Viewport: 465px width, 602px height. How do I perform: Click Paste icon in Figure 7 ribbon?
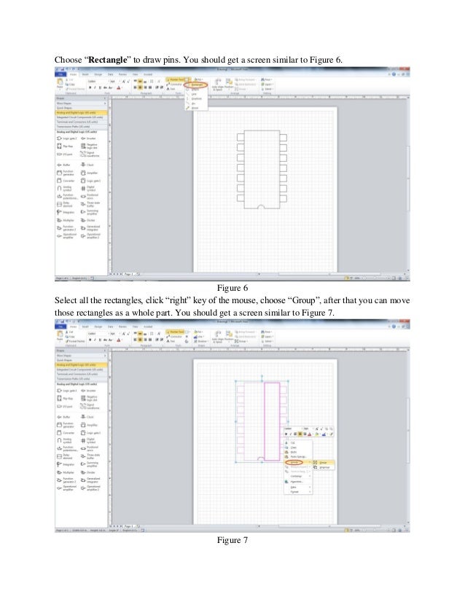tap(60, 335)
